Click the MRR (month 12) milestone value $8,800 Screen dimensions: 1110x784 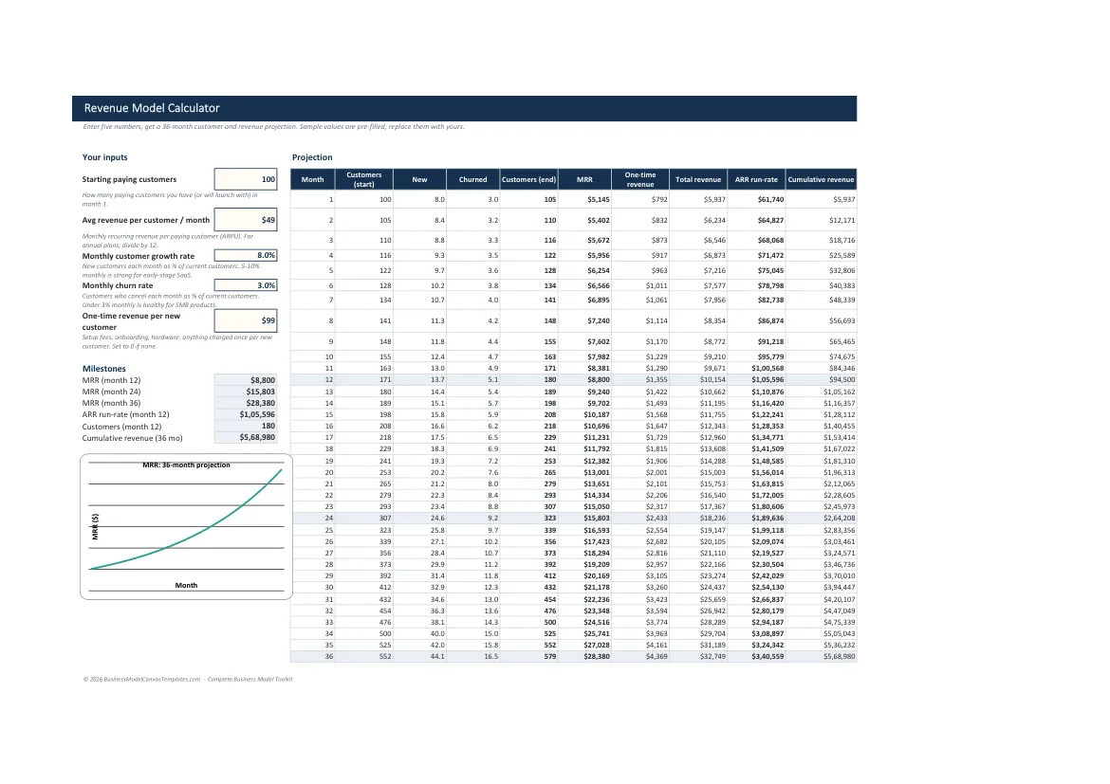pyautogui.click(x=246, y=380)
